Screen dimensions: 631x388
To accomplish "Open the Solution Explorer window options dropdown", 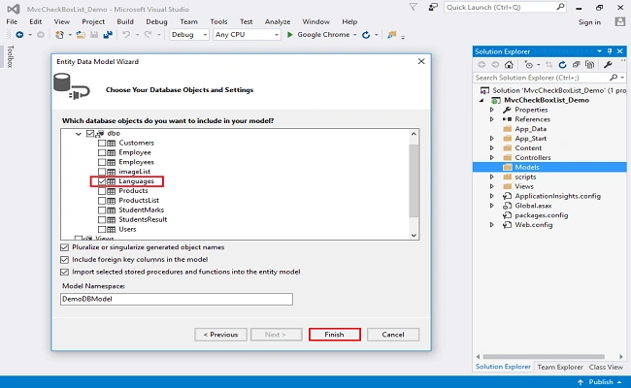I will coord(600,51).
